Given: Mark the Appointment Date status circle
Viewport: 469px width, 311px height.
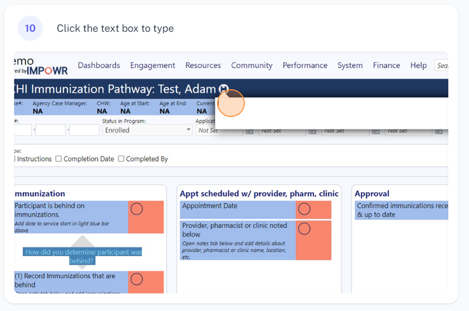Looking at the screenshot, I should tap(304, 209).
